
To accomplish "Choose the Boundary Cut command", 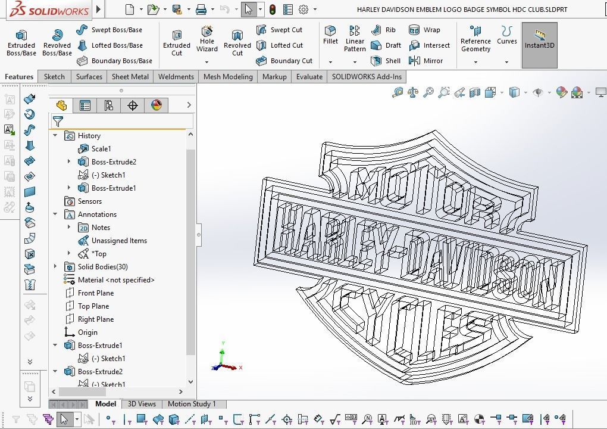I will tap(284, 61).
